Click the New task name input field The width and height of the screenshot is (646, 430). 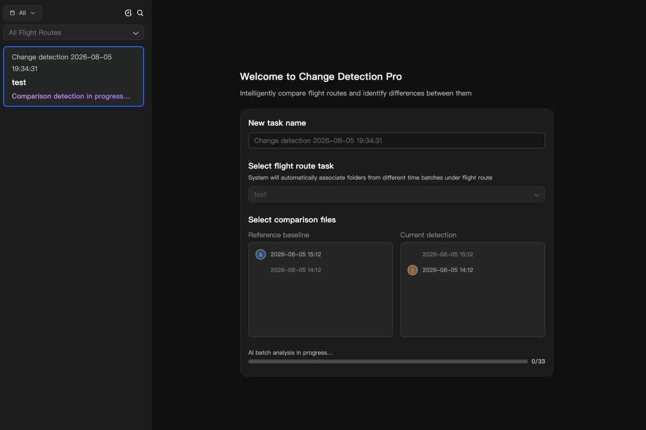coord(397,141)
